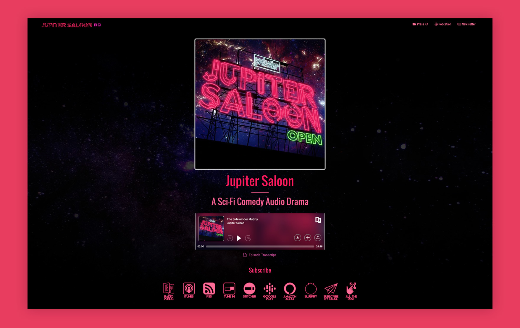Click the Subscribe by Email paper-plane icon
The image size is (520, 328).
pos(331,291)
